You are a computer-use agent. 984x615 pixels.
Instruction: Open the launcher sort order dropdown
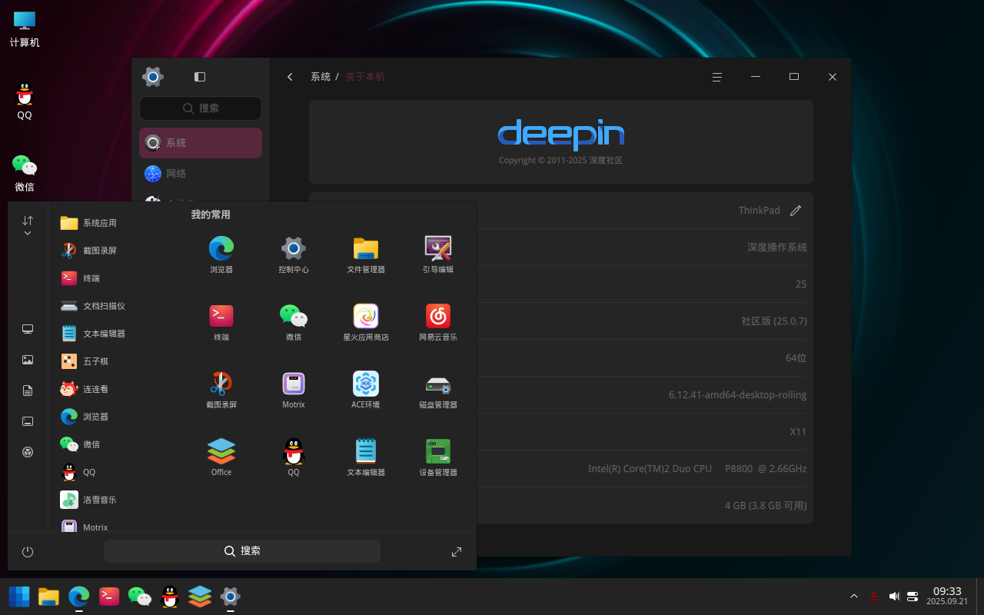point(28,225)
